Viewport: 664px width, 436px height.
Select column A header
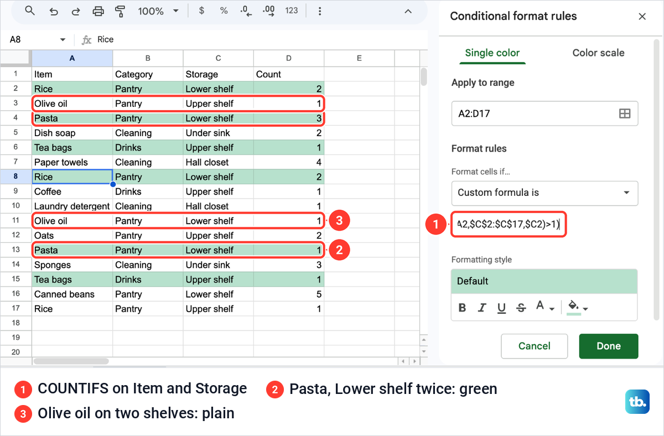[x=72, y=58]
